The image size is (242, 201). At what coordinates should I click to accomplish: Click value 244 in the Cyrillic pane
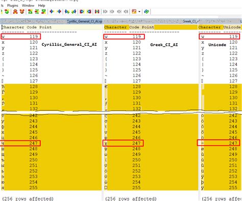(33, 127)
